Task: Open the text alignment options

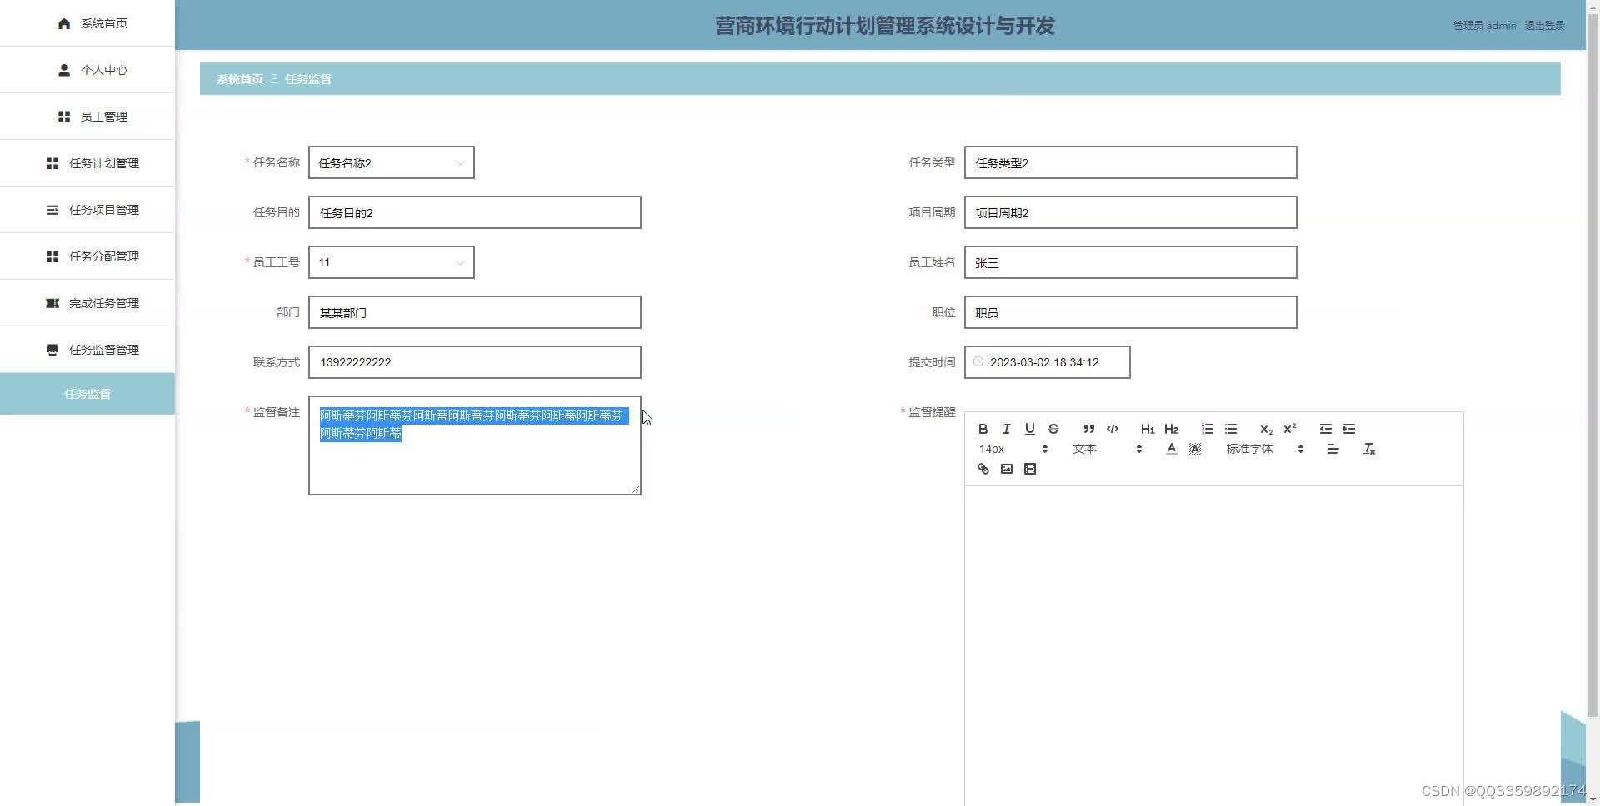Action: pyautogui.click(x=1332, y=449)
